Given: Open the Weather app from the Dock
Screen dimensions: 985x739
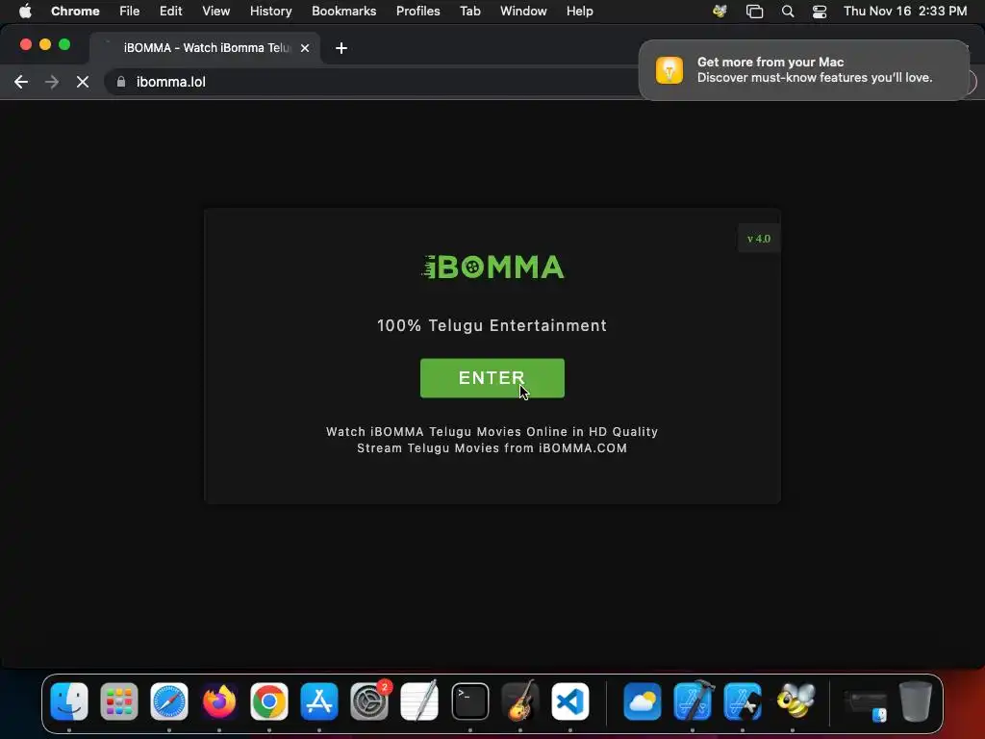Looking at the screenshot, I should (x=642, y=701).
